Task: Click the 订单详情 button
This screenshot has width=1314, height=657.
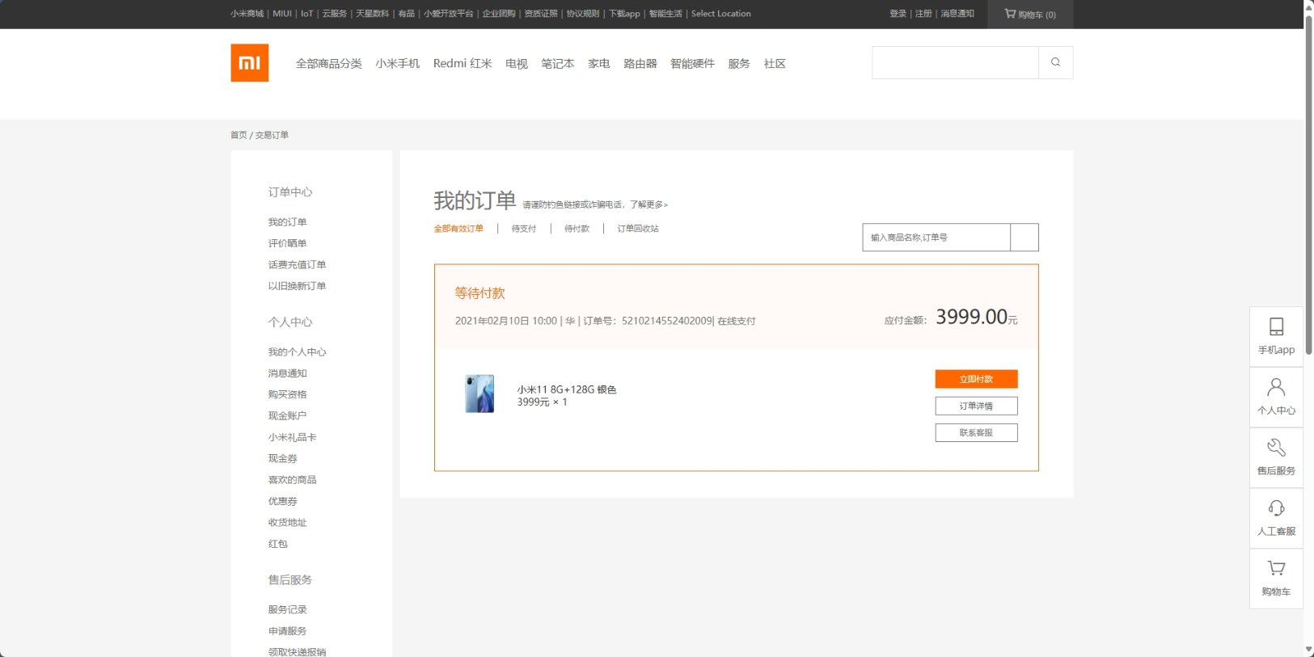Action: [976, 406]
